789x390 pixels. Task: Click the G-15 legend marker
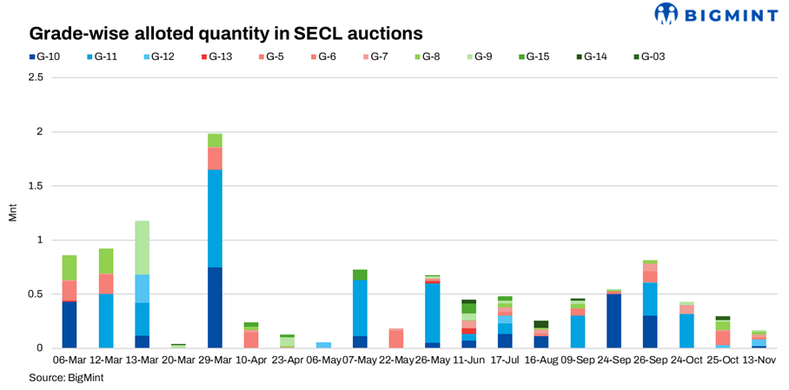[522, 57]
